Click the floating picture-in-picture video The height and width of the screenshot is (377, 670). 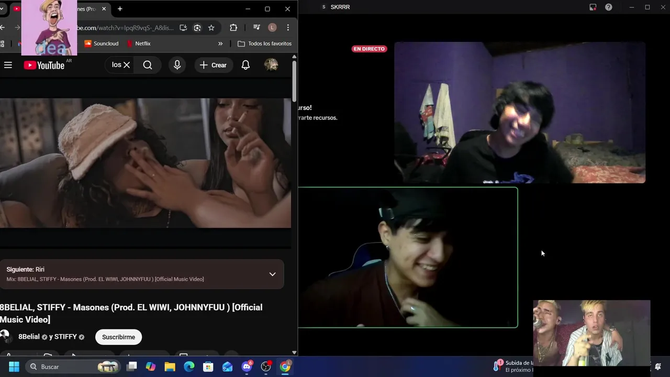(x=591, y=333)
